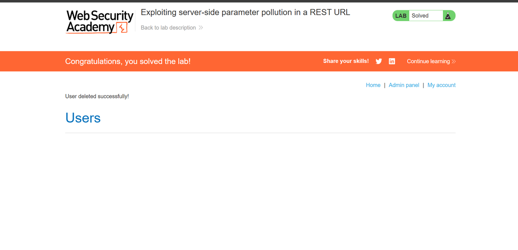518x250 pixels.
Task: Navigate Home from the top navigation menu
Action: click(373, 85)
